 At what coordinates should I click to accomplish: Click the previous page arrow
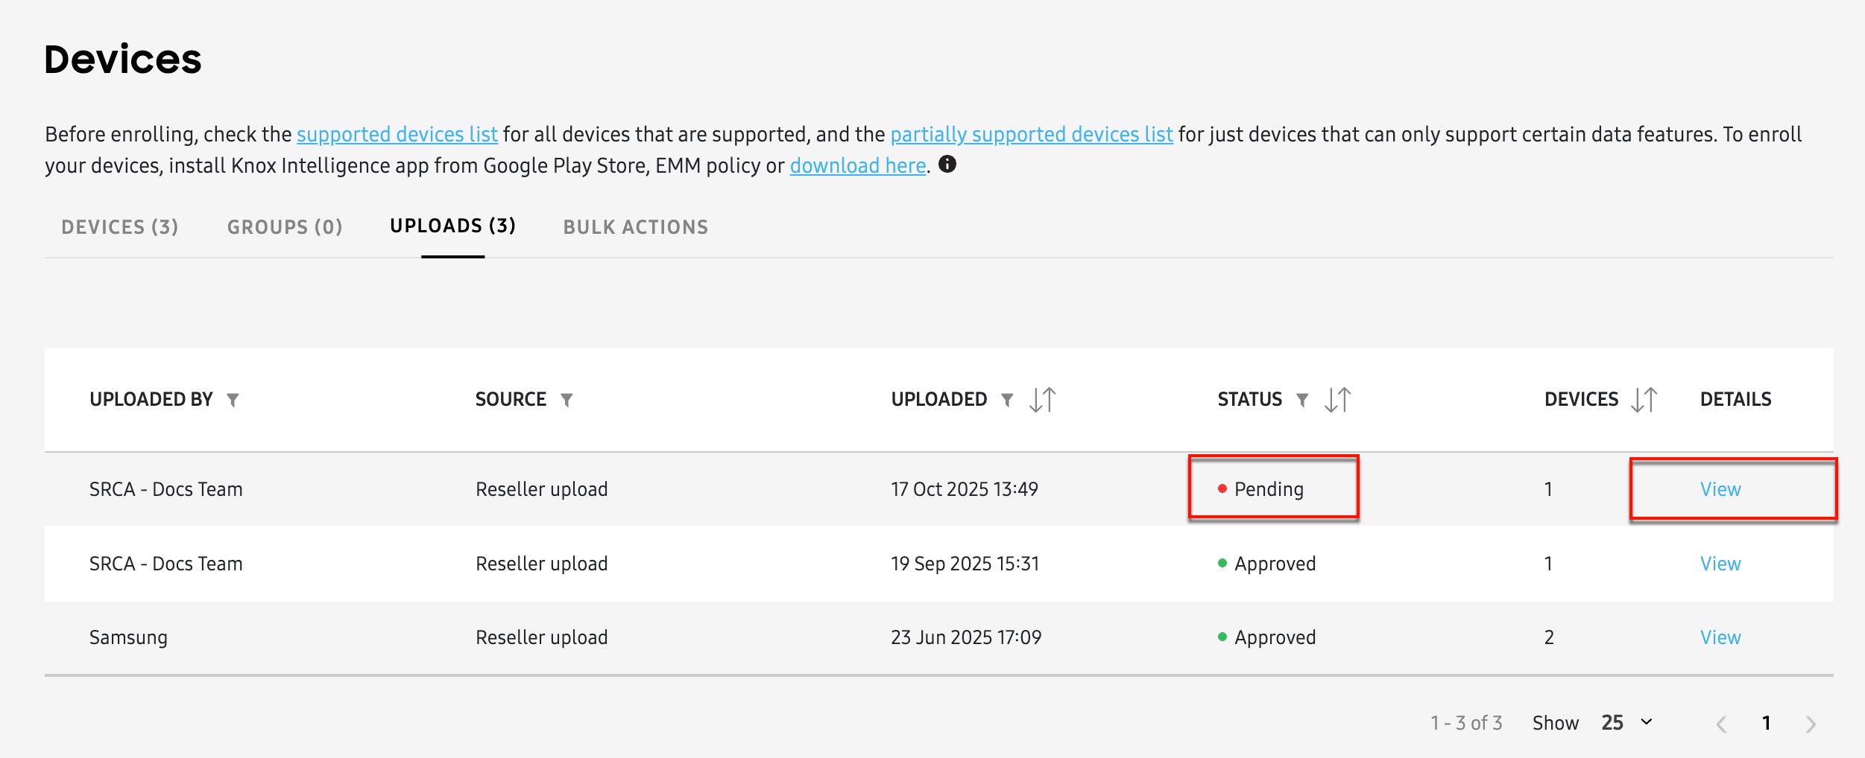tap(1723, 722)
